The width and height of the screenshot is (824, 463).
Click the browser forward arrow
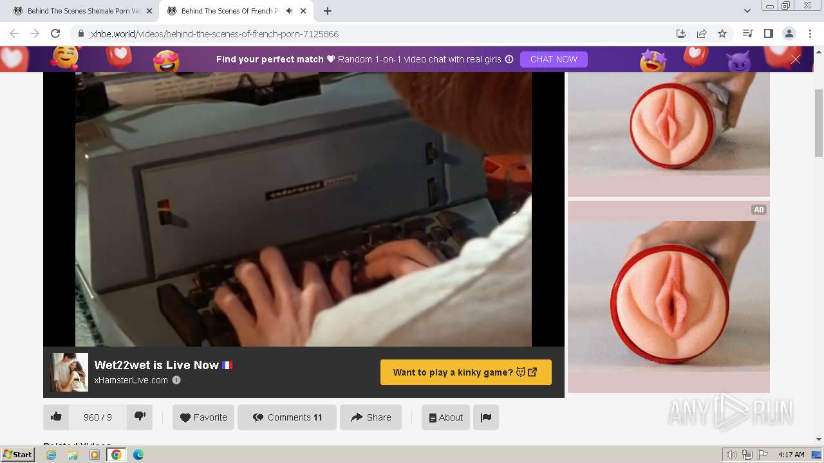click(x=35, y=33)
